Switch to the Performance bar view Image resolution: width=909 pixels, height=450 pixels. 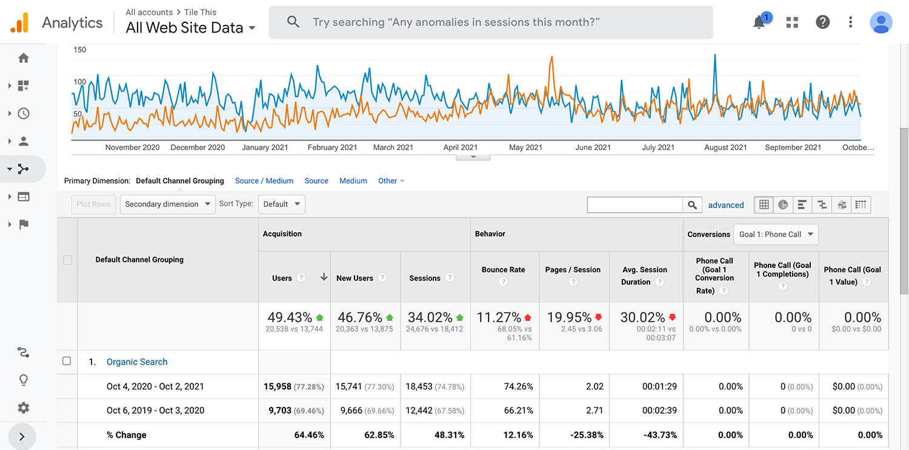point(802,205)
